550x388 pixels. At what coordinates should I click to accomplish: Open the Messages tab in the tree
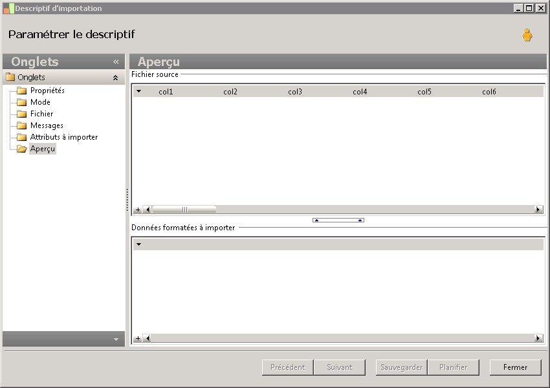(47, 125)
